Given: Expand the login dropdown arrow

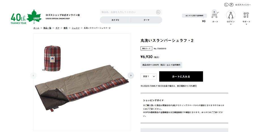Looking at the screenshot, I should [x=231, y=24].
